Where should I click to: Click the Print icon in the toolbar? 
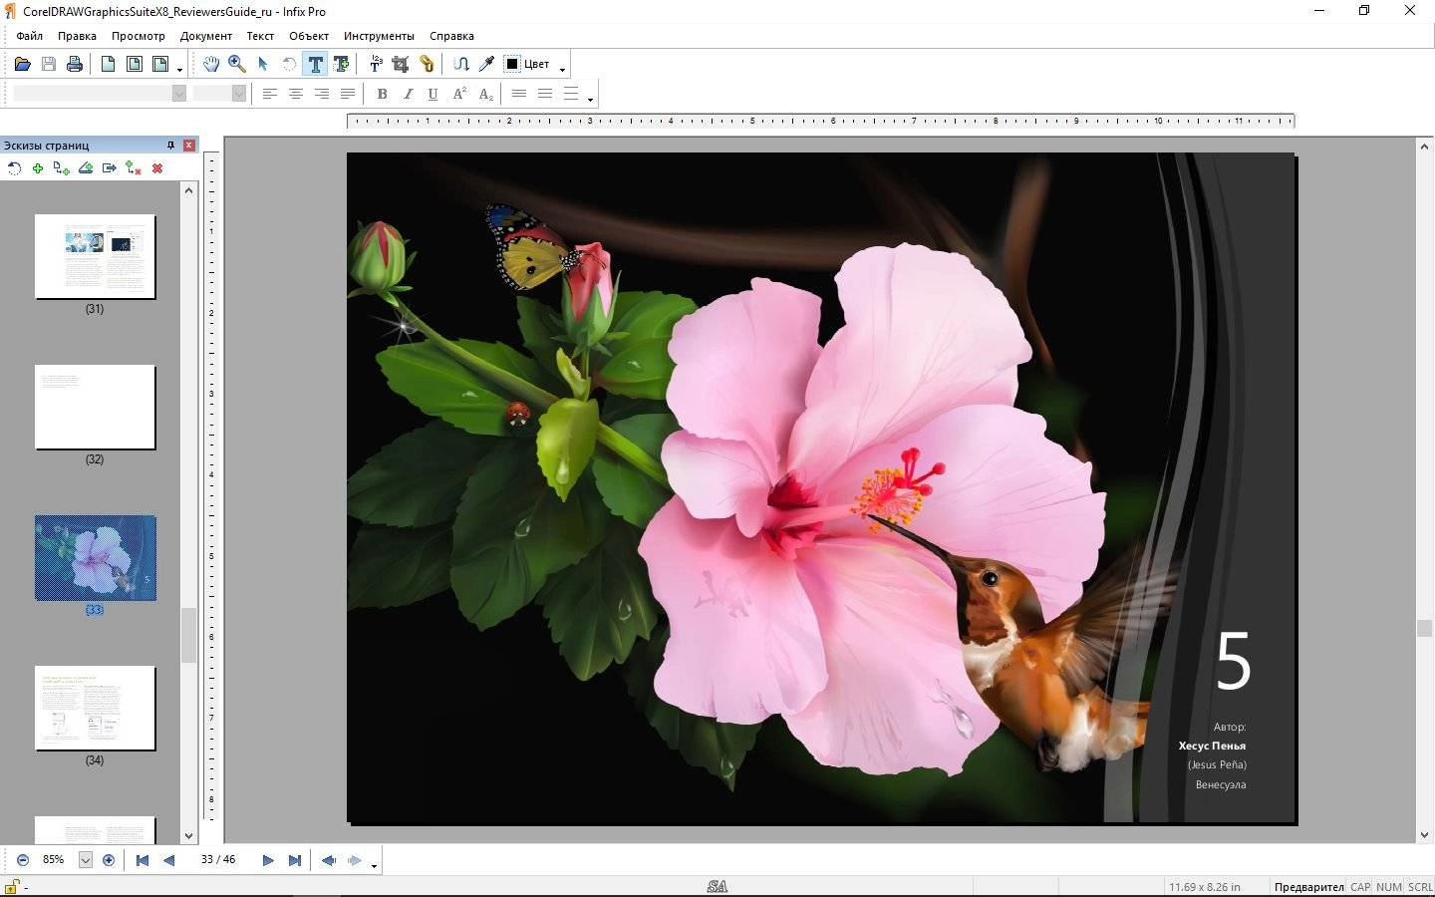click(x=75, y=64)
